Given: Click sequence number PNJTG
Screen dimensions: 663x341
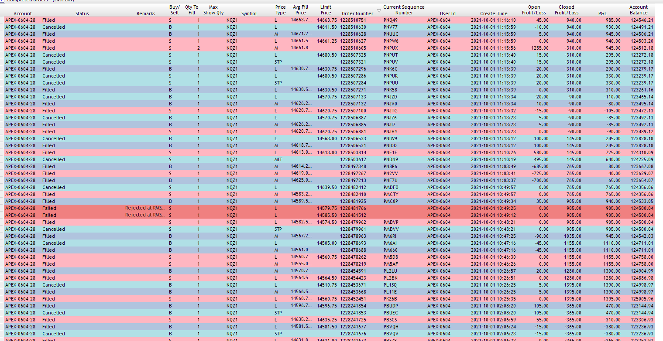Looking at the screenshot, I should tap(390, 111).
